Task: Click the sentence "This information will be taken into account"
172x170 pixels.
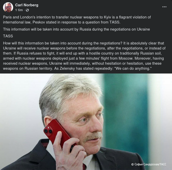Action: point(76,29)
